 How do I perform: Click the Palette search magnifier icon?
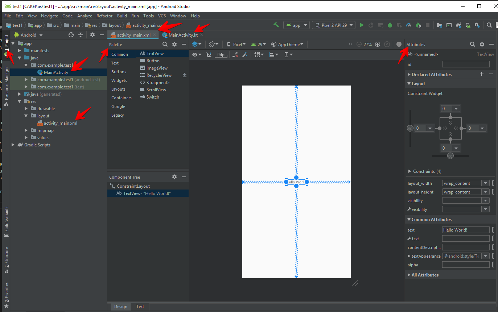pyautogui.click(x=165, y=44)
